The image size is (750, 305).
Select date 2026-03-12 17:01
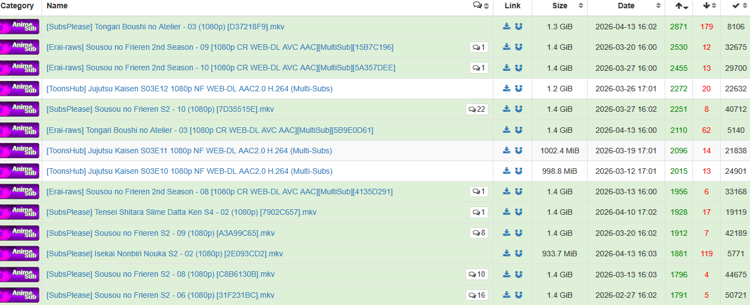tap(626, 171)
